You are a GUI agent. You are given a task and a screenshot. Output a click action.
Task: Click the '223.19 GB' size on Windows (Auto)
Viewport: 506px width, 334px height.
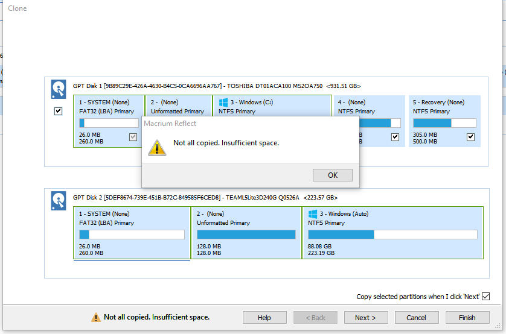click(321, 253)
